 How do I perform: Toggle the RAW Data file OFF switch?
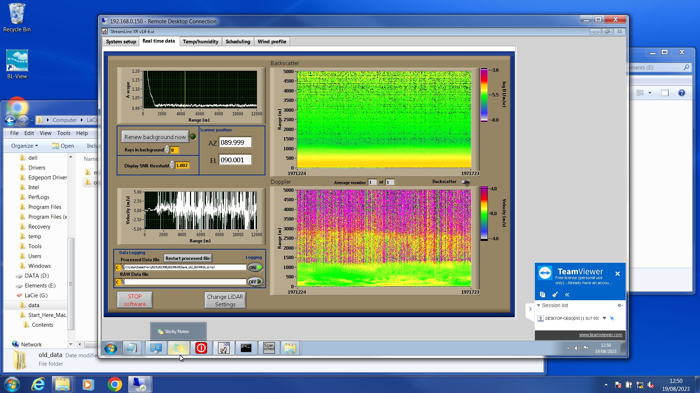[x=255, y=282]
